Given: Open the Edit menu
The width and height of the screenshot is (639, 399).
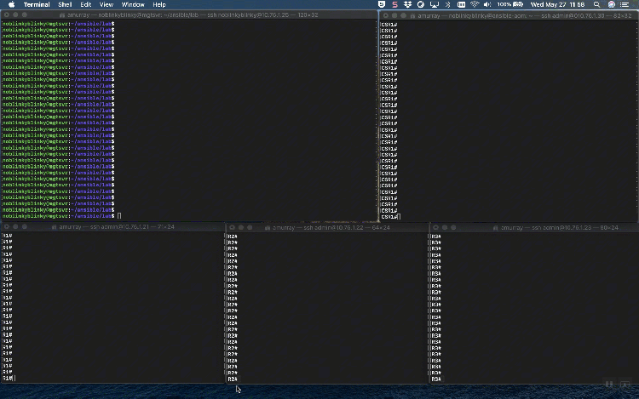Looking at the screenshot, I should (x=86, y=4).
